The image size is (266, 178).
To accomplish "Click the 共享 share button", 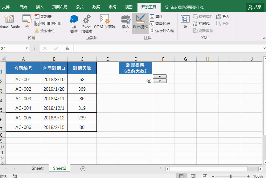I will coord(255,7).
